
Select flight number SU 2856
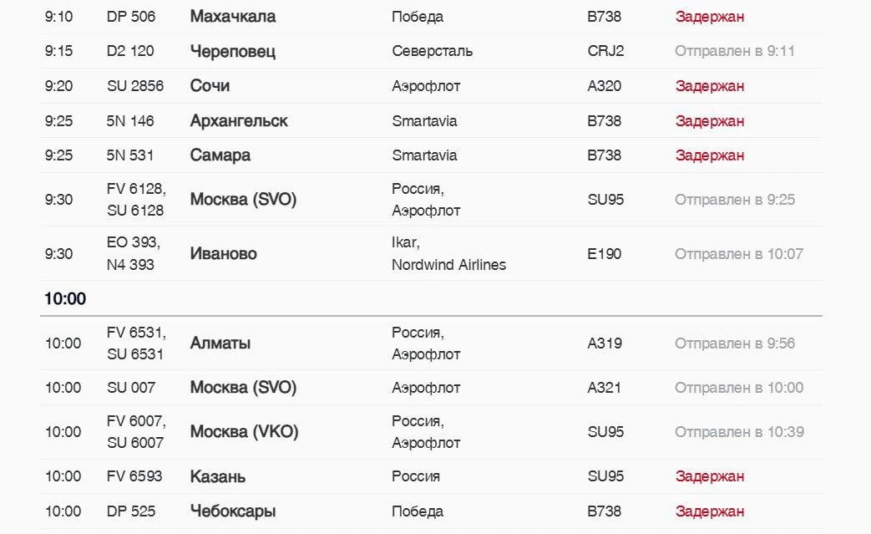pyautogui.click(x=135, y=86)
